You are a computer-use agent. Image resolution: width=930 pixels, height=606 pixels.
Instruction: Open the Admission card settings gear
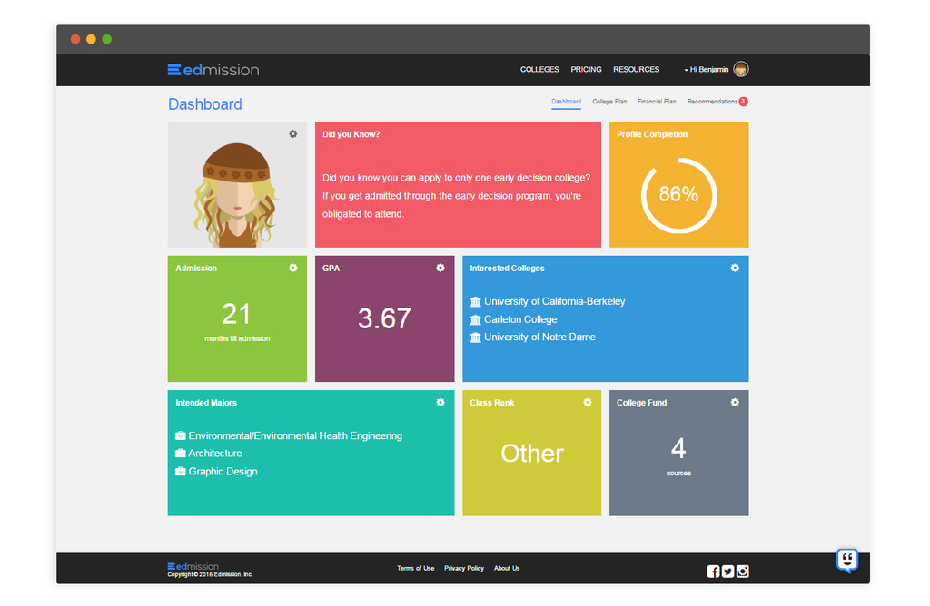293,268
